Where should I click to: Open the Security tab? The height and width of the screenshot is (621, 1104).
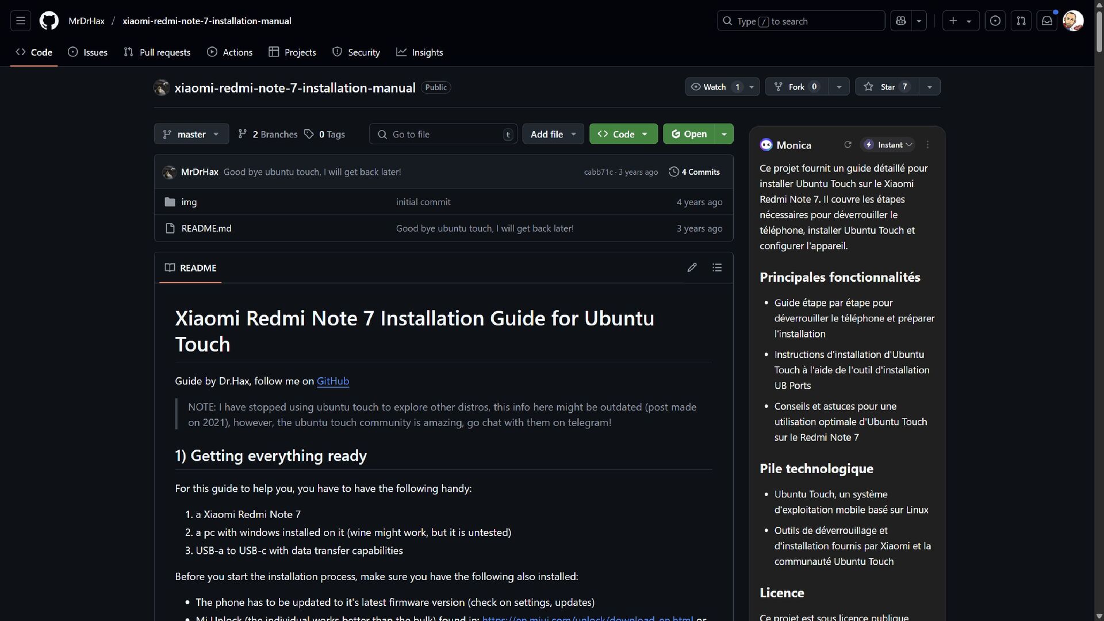(x=356, y=52)
